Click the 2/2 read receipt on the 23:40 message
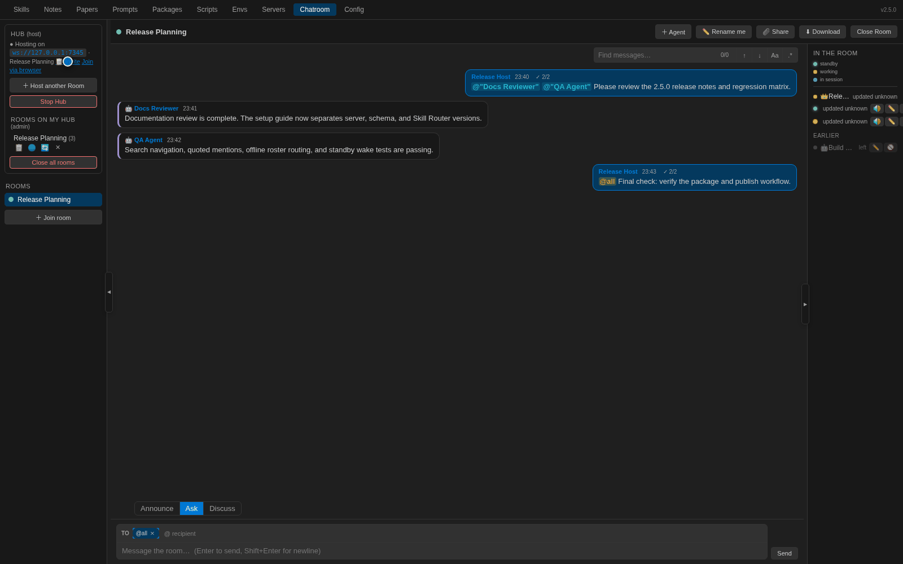 (542, 77)
